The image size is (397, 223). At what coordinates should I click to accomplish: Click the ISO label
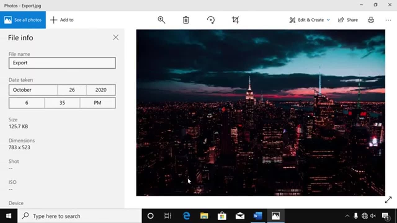click(x=12, y=182)
